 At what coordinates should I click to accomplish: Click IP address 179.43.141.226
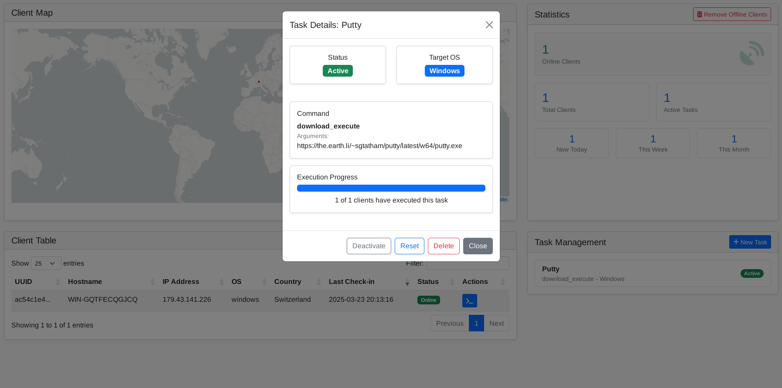click(187, 300)
